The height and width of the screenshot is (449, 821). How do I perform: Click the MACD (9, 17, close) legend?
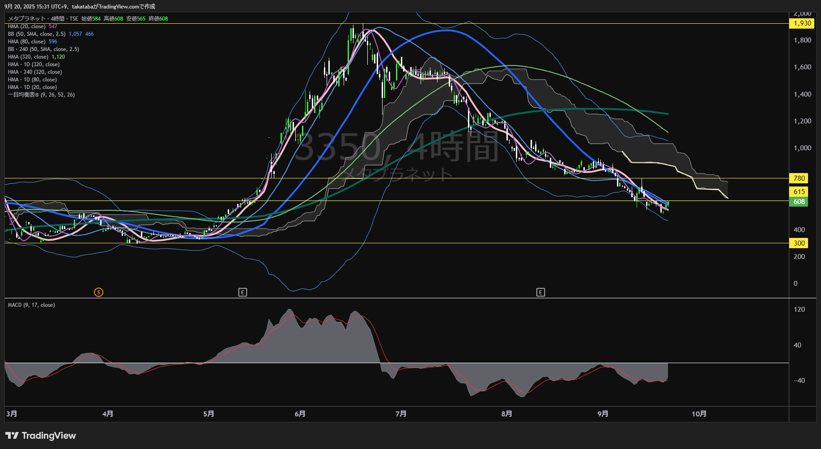31,305
